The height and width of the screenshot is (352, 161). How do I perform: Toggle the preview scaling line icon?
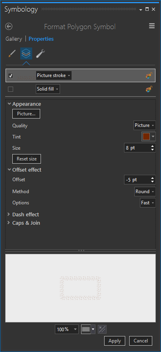(x=102, y=329)
